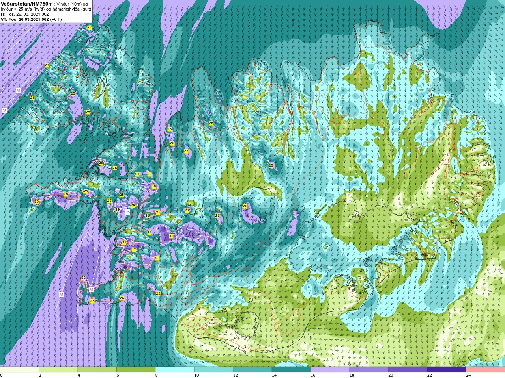Pick the 12–14 m/s teal legend swatch
The width and height of the screenshot is (505, 378).
click(x=252, y=370)
